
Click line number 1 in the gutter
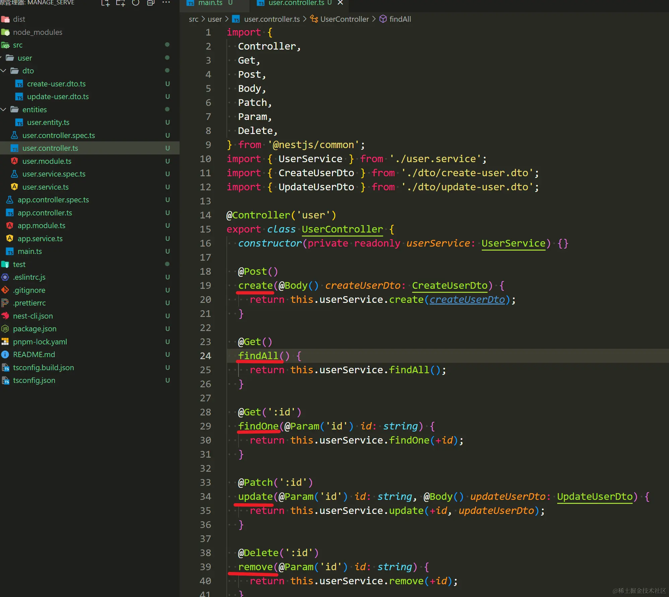click(x=208, y=32)
